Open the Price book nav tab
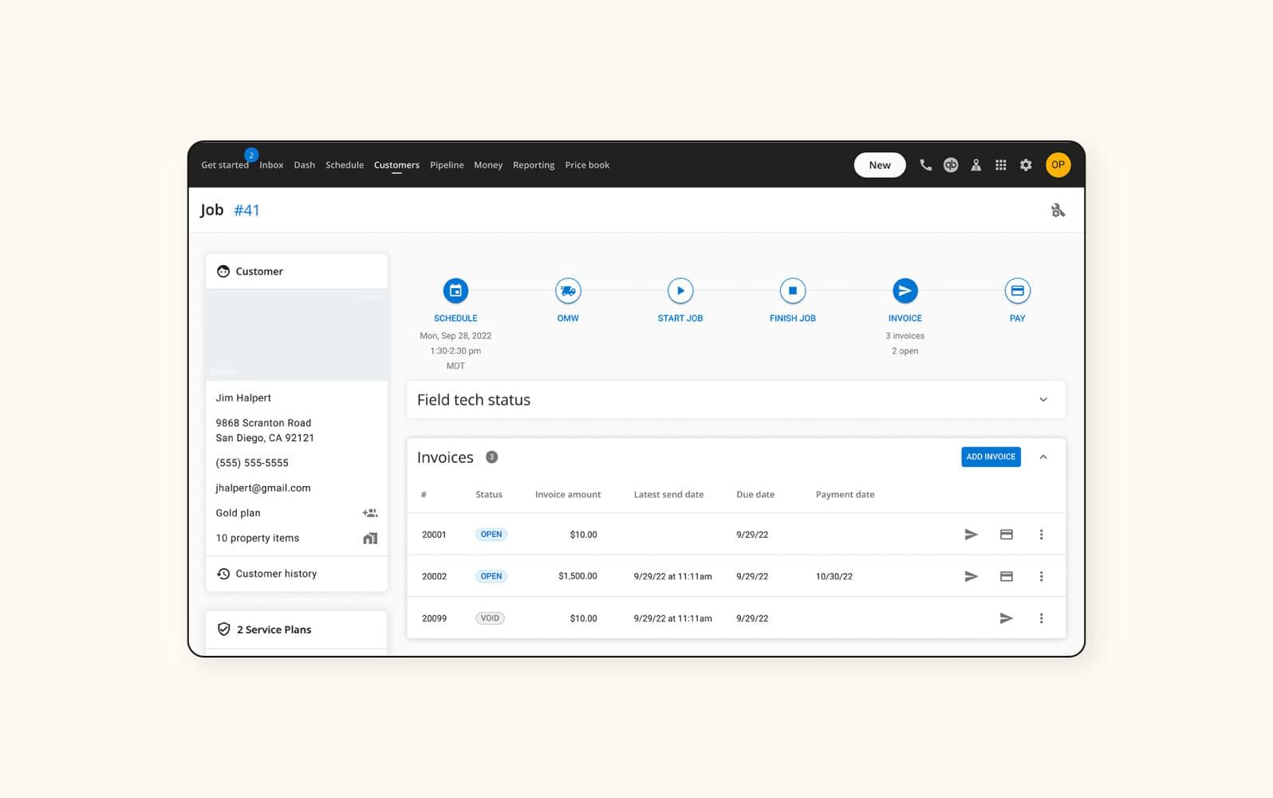This screenshot has height=798, width=1273. [x=587, y=165]
